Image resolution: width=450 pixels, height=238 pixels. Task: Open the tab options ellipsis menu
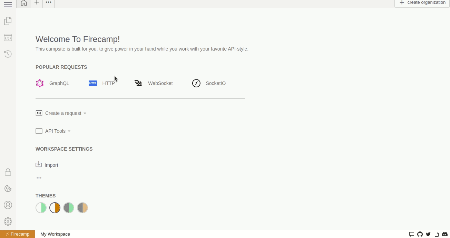49,3
